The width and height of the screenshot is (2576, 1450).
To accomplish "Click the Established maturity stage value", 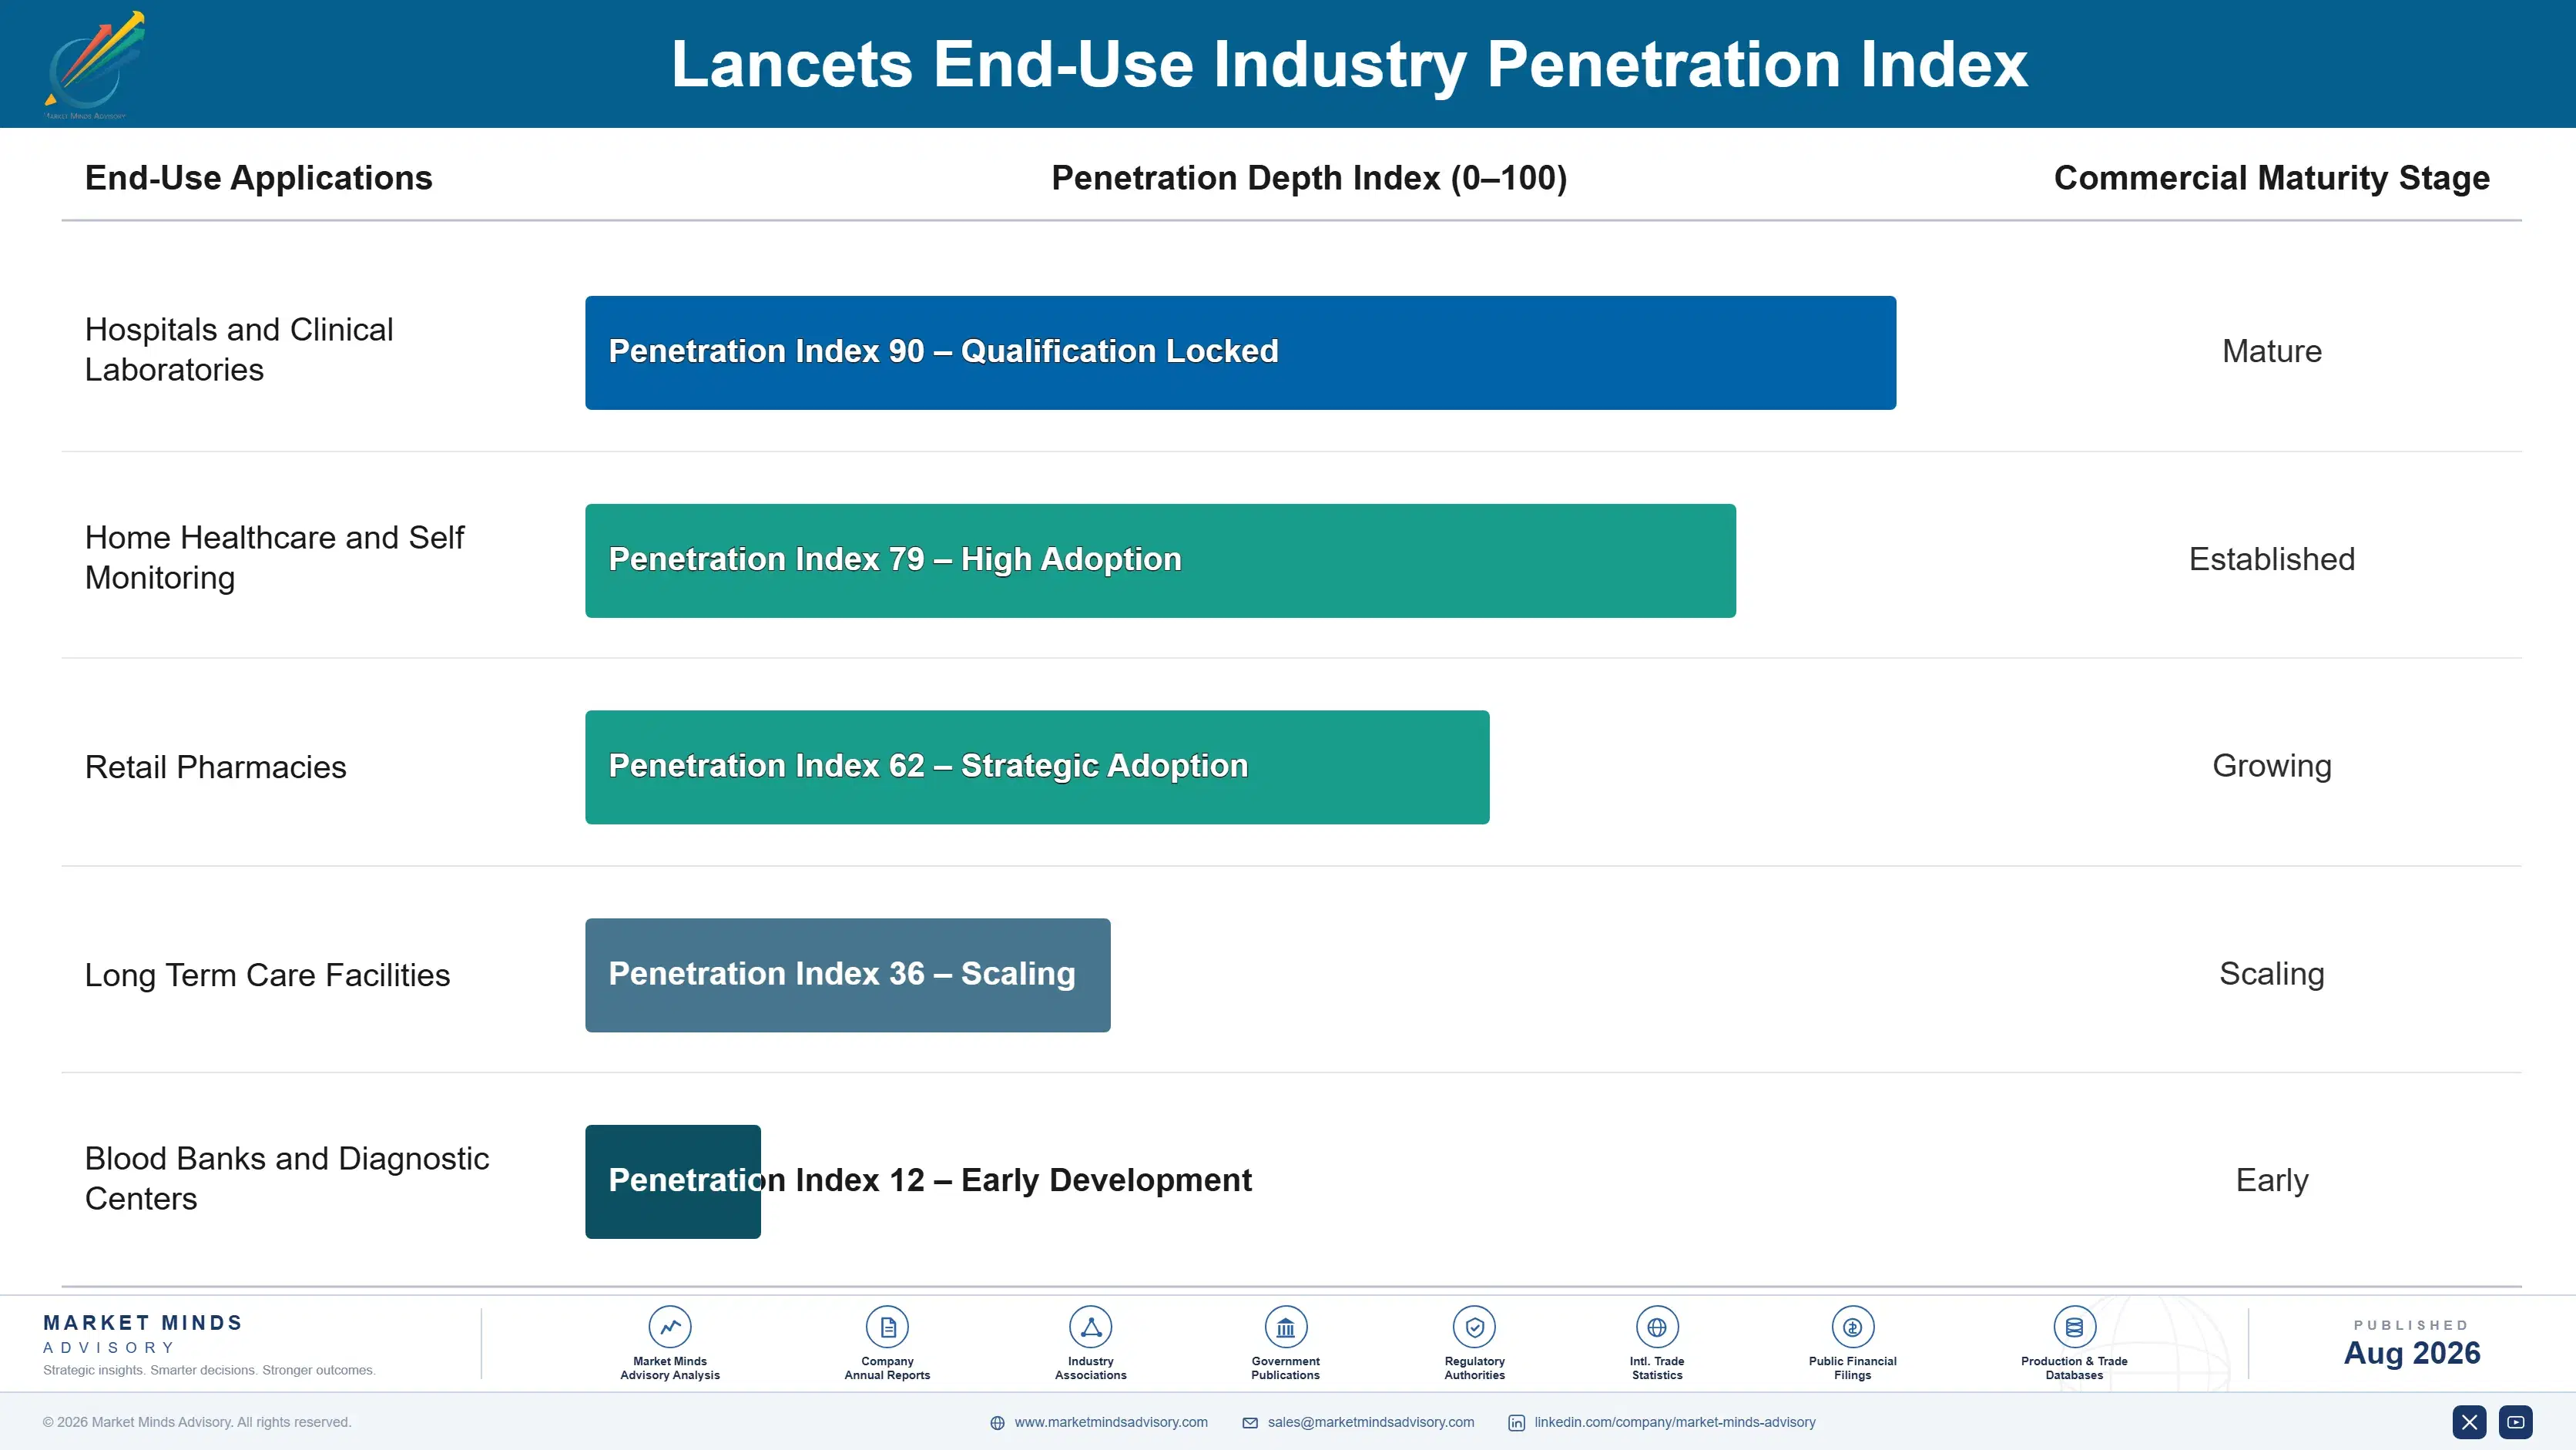I will tap(2271, 559).
